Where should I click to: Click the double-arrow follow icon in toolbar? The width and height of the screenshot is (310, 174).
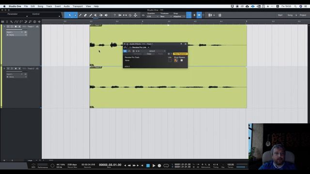pos(120,15)
